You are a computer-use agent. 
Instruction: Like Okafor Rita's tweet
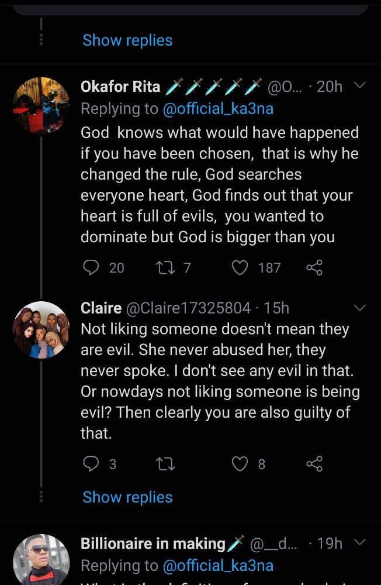click(240, 268)
